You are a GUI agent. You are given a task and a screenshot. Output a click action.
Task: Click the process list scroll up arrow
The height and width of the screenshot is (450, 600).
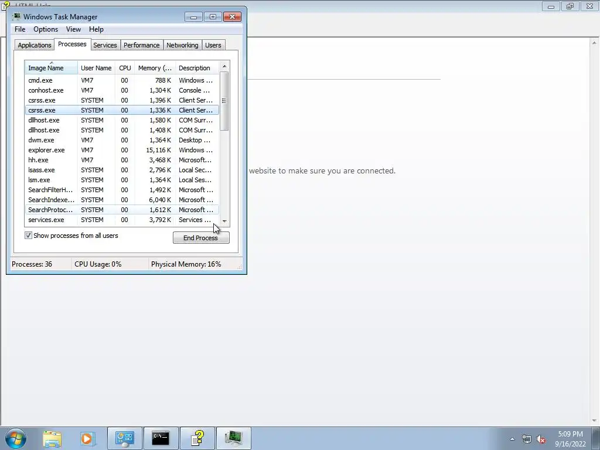click(x=224, y=66)
